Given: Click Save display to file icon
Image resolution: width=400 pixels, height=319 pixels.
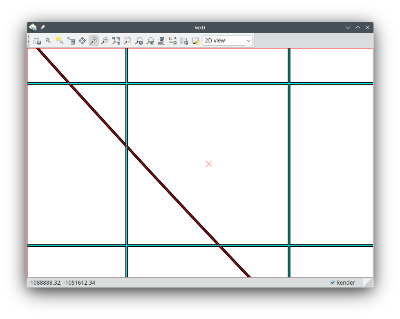Looking at the screenshot, I should (x=184, y=41).
